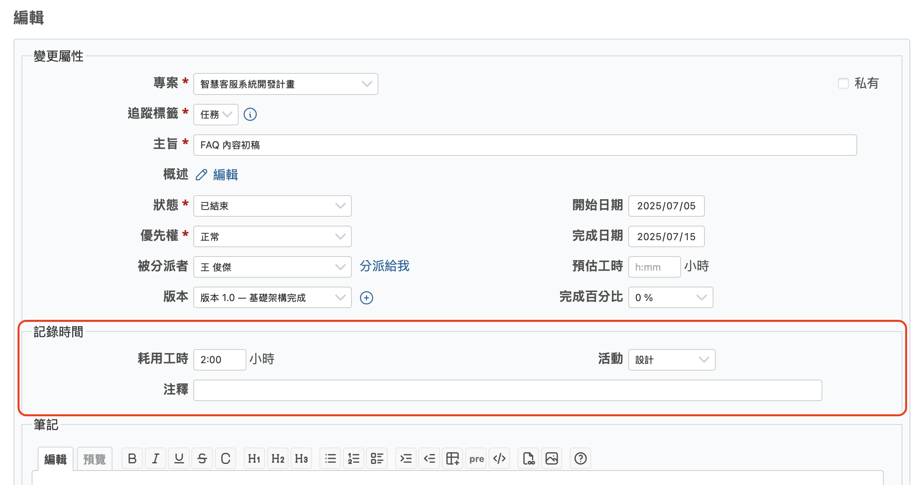920x485 pixels.
Task: Click the 完成日期 due date field
Action: pyautogui.click(x=666, y=236)
